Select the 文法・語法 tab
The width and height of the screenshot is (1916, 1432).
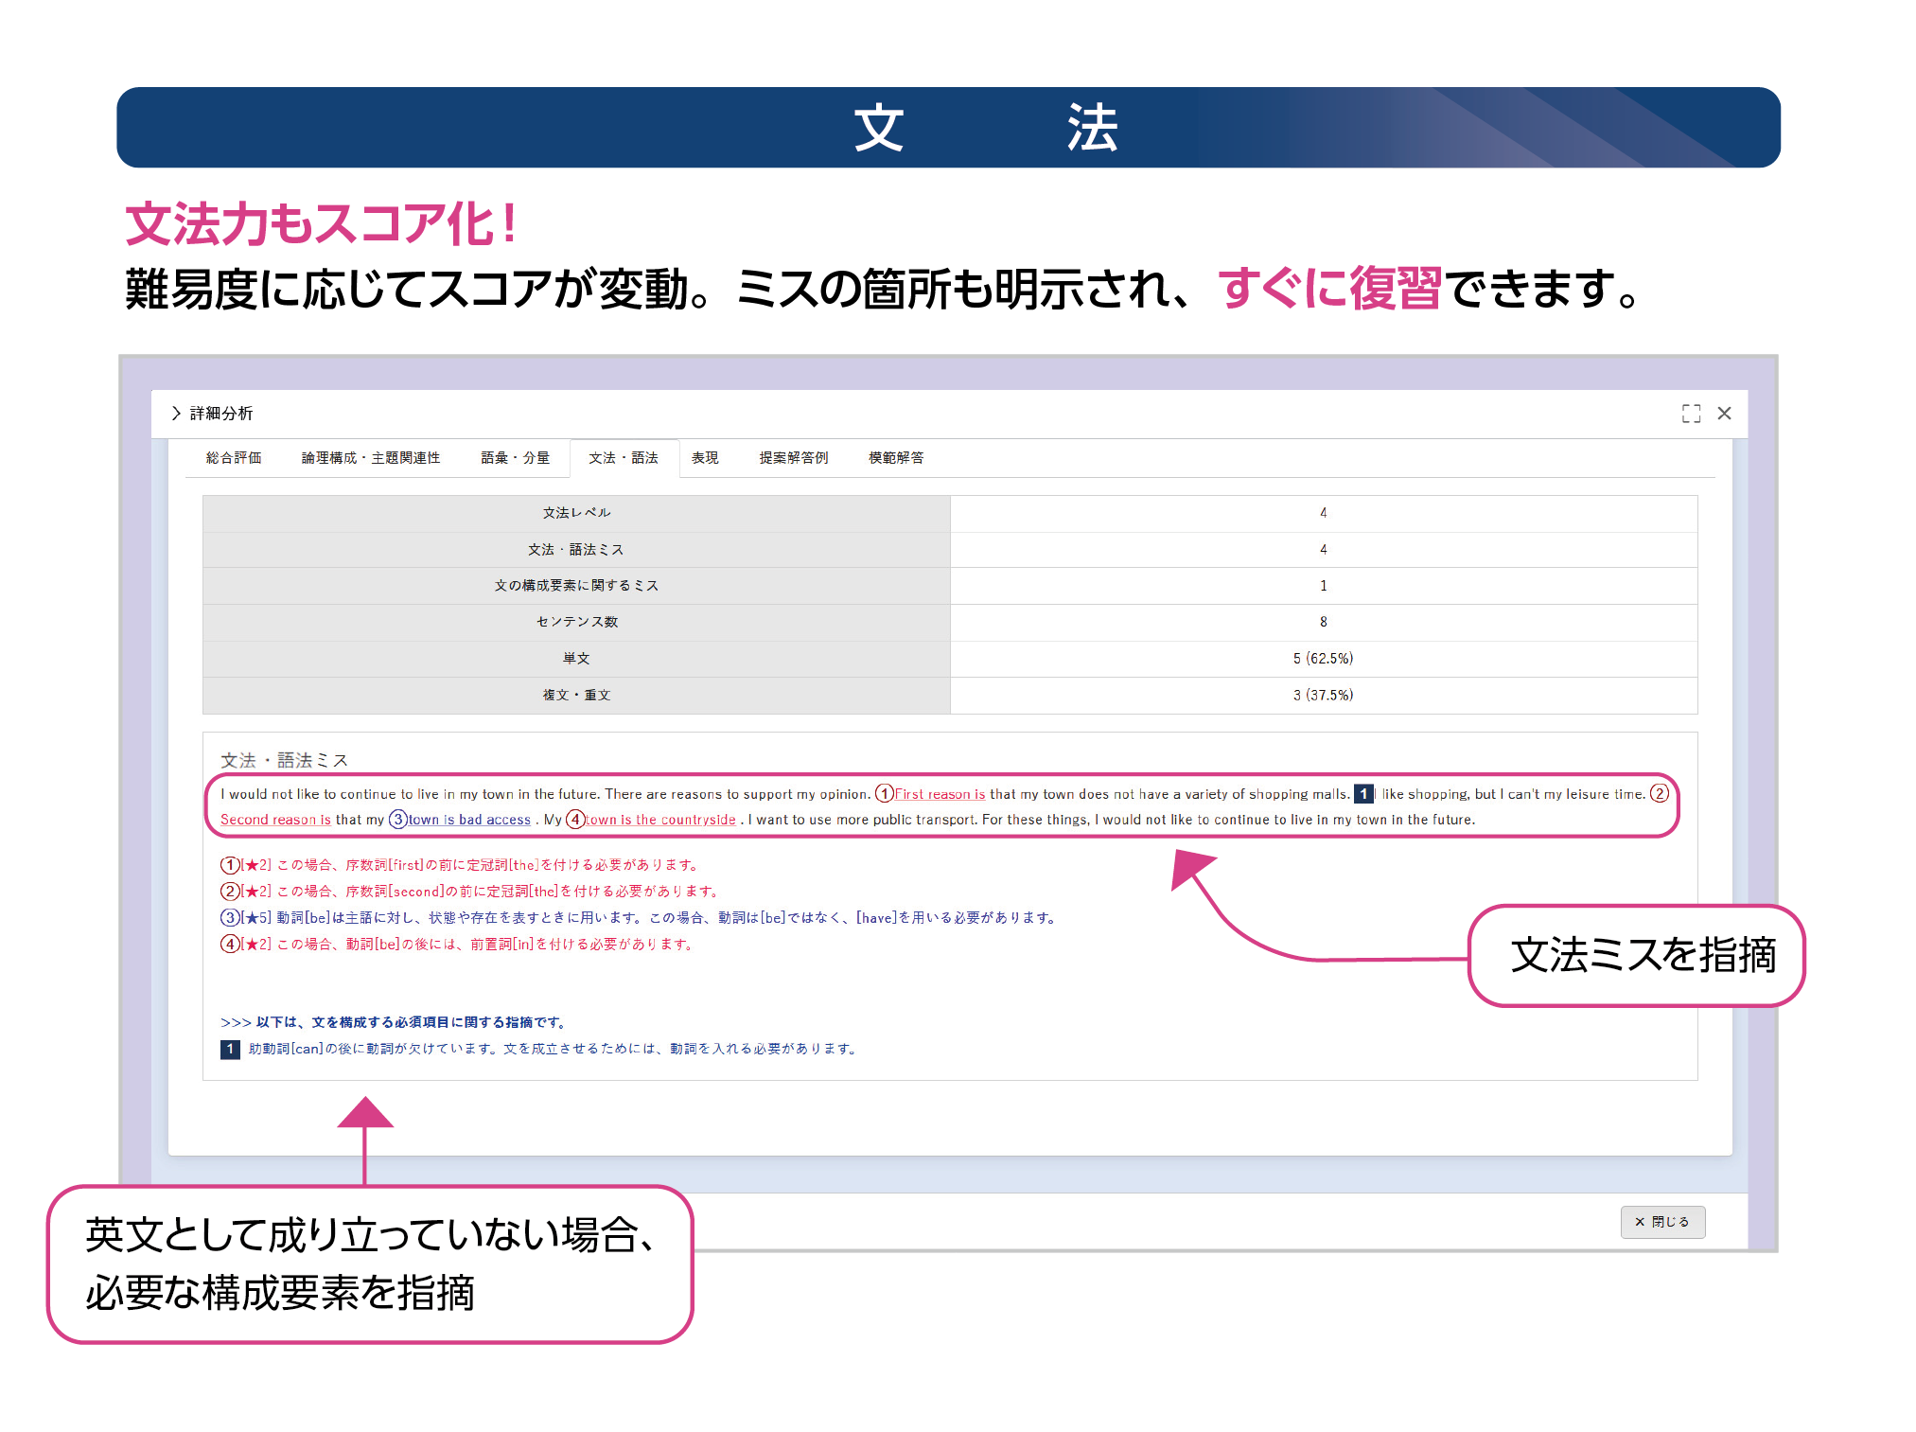tap(623, 458)
